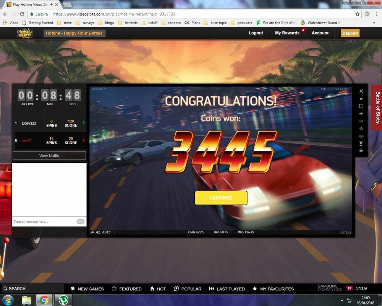Reload the browser page
The height and width of the screenshot is (306, 382).
coord(22,14)
